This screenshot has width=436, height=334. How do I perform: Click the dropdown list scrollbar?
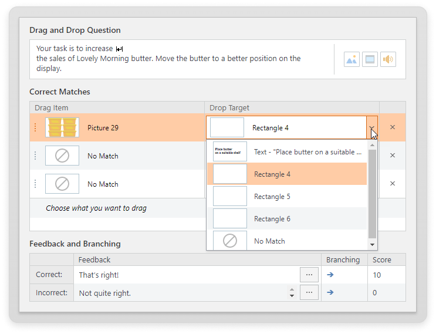372,194
